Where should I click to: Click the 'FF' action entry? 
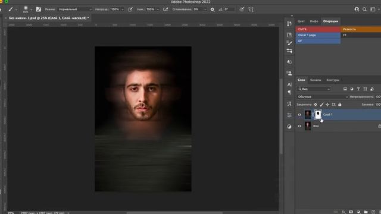tap(361, 35)
